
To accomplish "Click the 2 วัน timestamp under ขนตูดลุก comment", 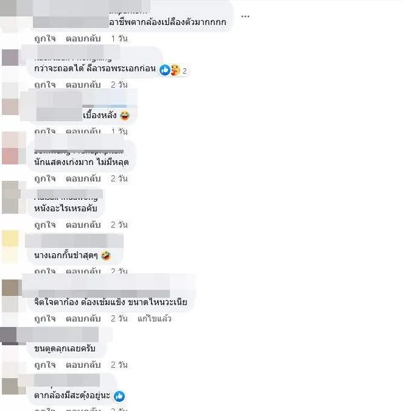I will (119, 365).
